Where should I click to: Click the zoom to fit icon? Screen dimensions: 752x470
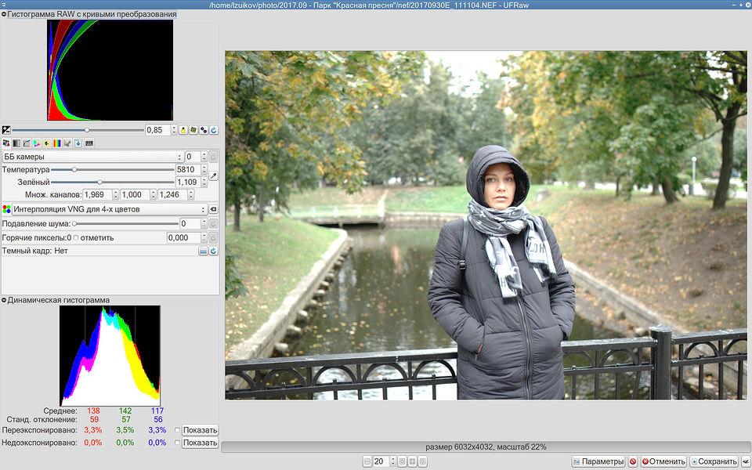[413, 462]
